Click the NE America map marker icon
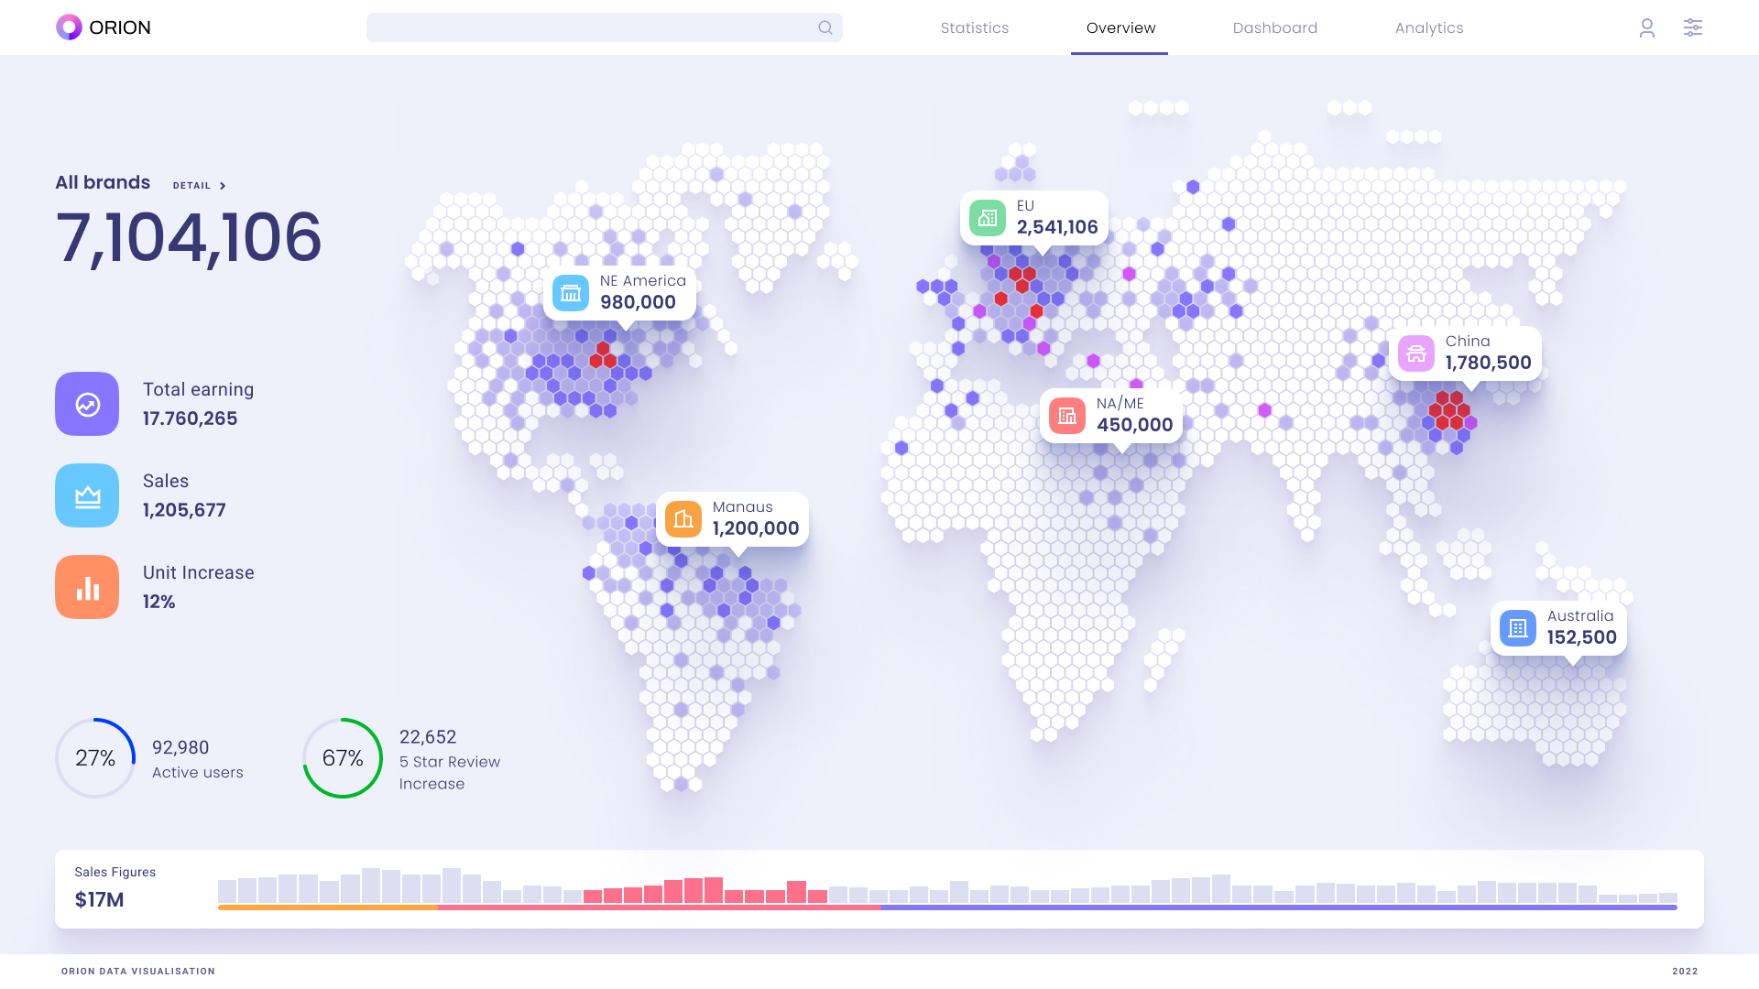 click(x=570, y=293)
